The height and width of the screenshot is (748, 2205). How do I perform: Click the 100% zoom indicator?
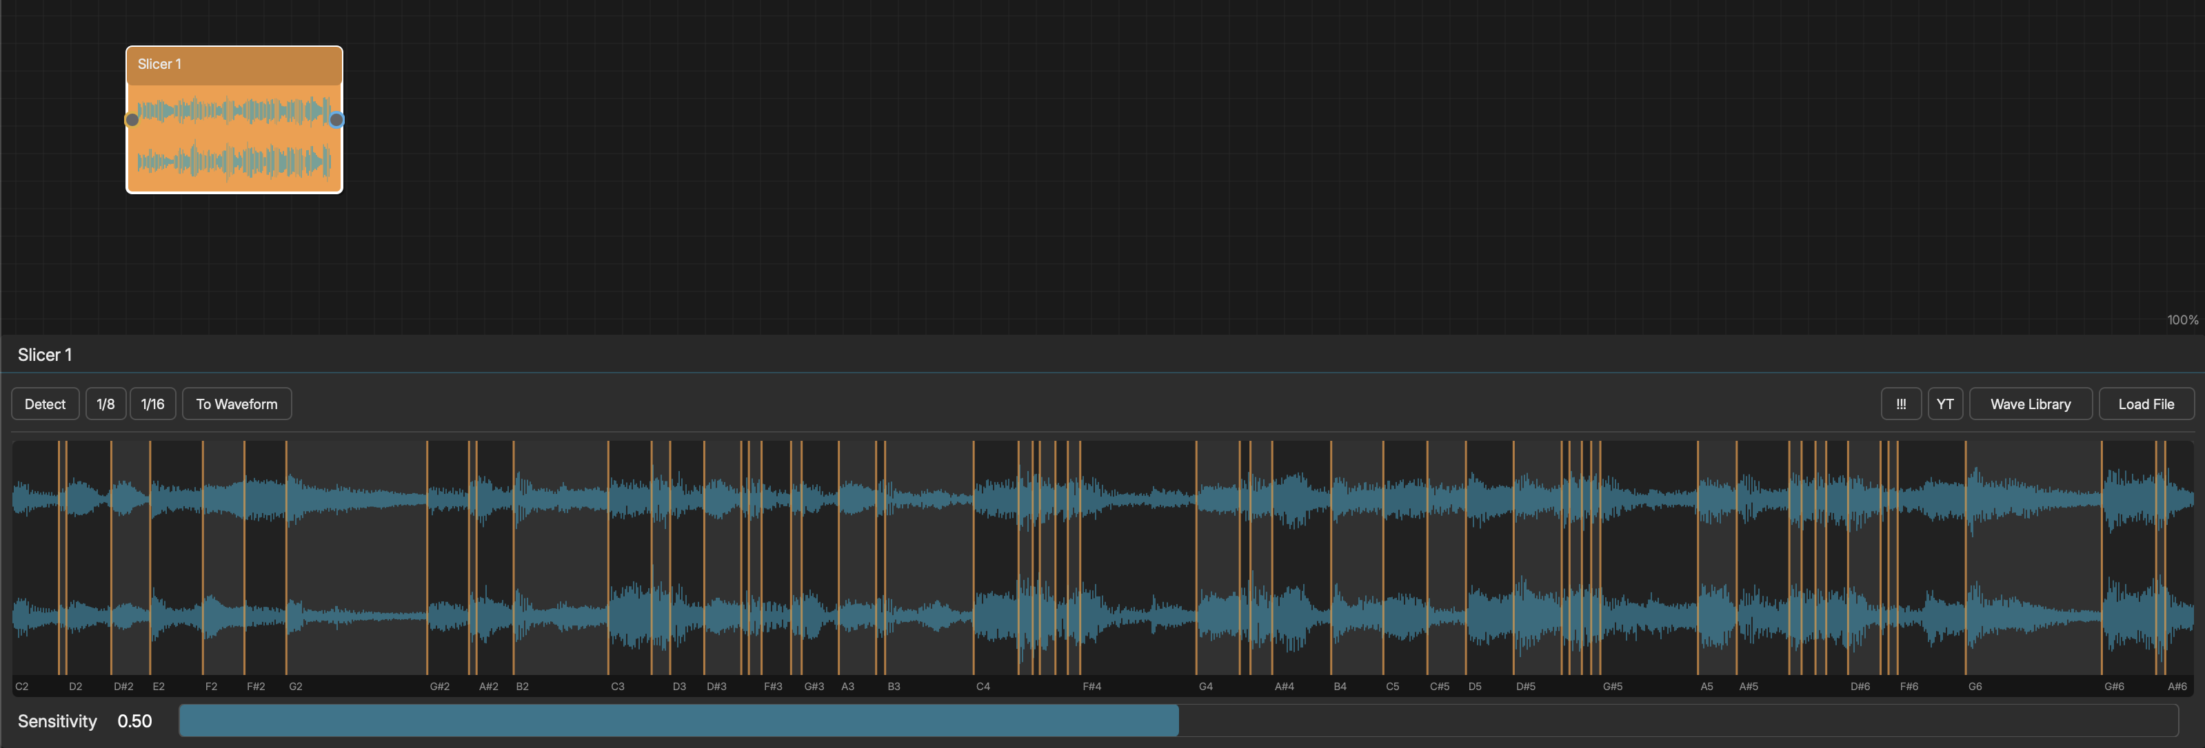pos(2182,320)
